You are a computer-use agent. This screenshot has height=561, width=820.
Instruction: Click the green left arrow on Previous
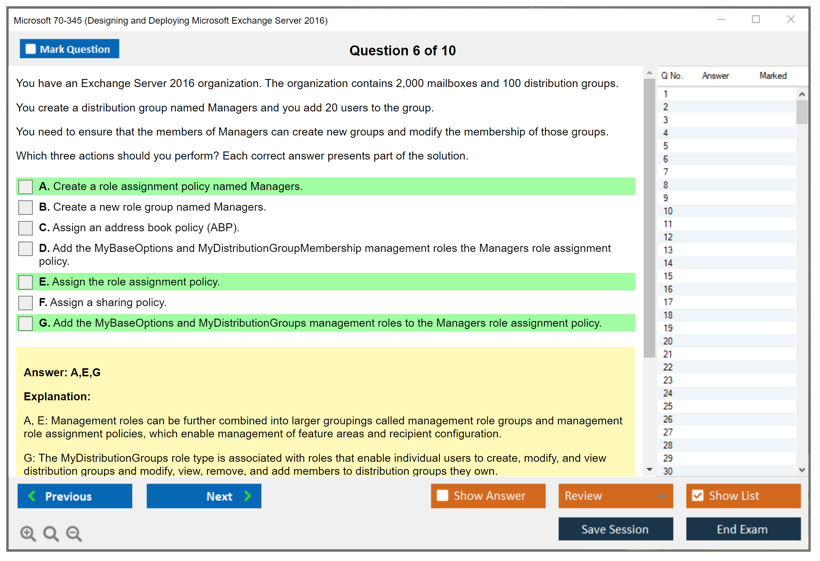[x=32, y=496]
